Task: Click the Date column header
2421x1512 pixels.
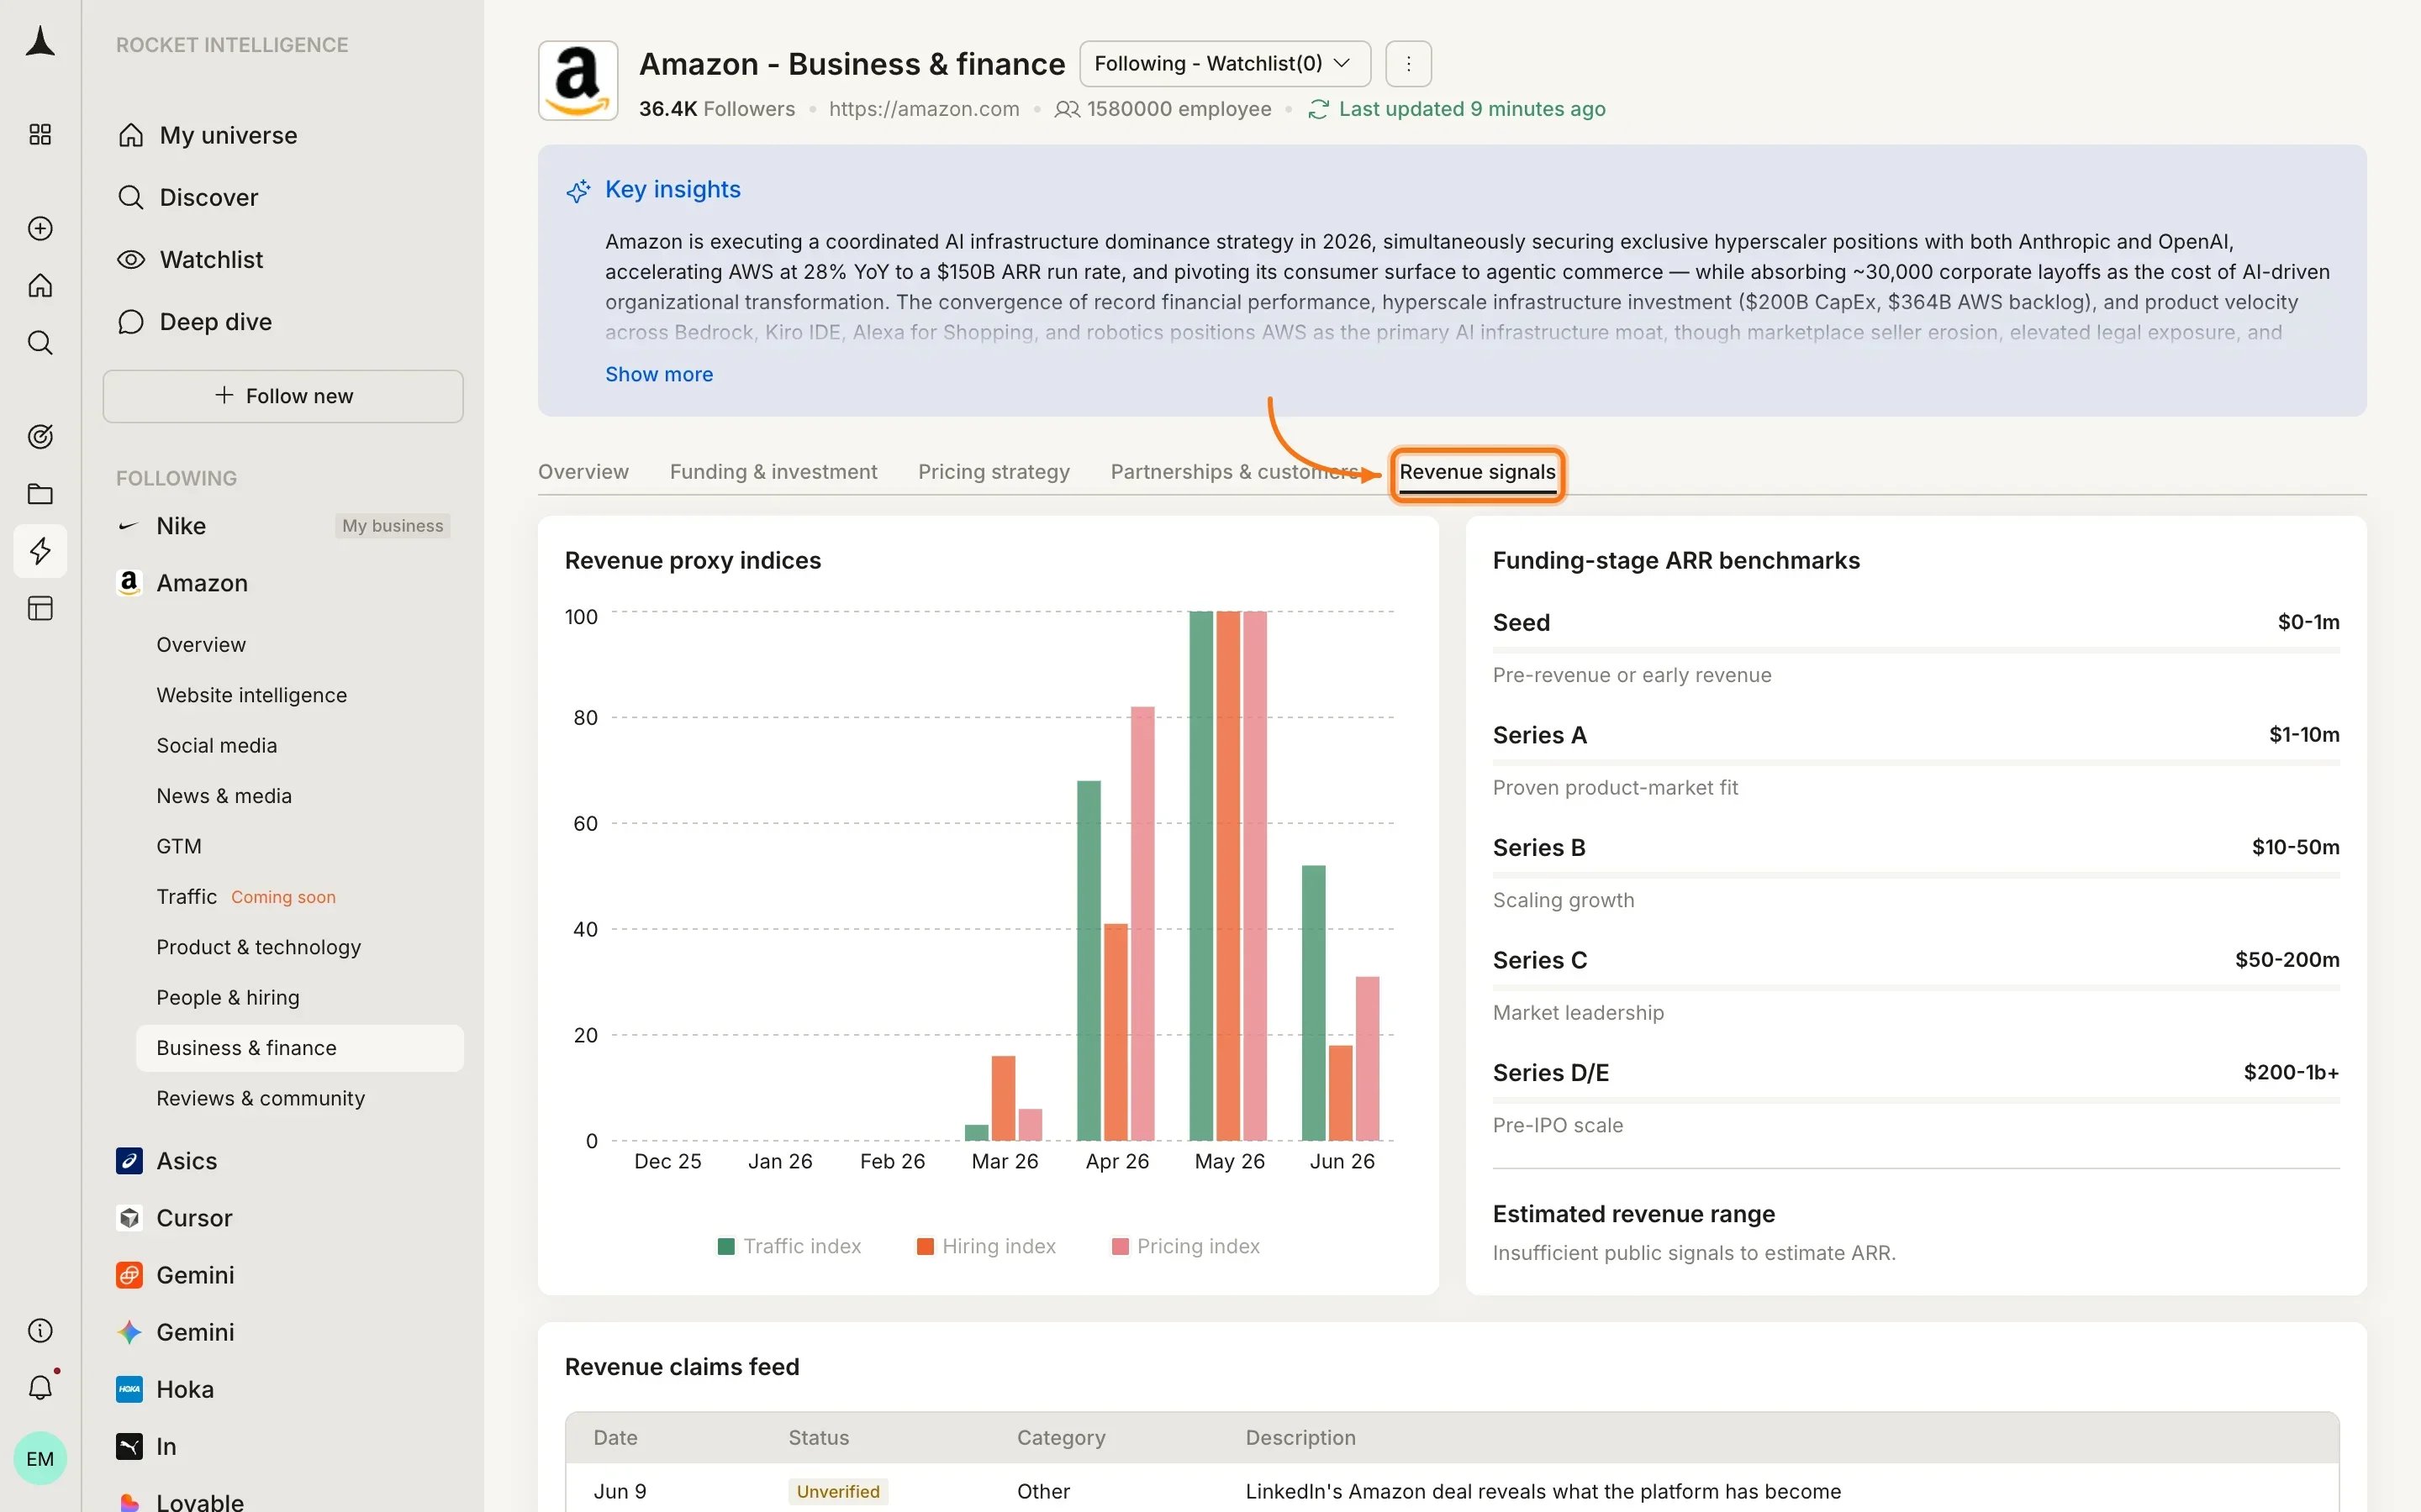Action: point(615,1437)
